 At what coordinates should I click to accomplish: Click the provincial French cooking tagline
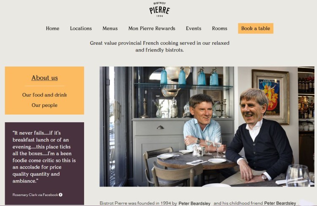(x=159, y=46)
